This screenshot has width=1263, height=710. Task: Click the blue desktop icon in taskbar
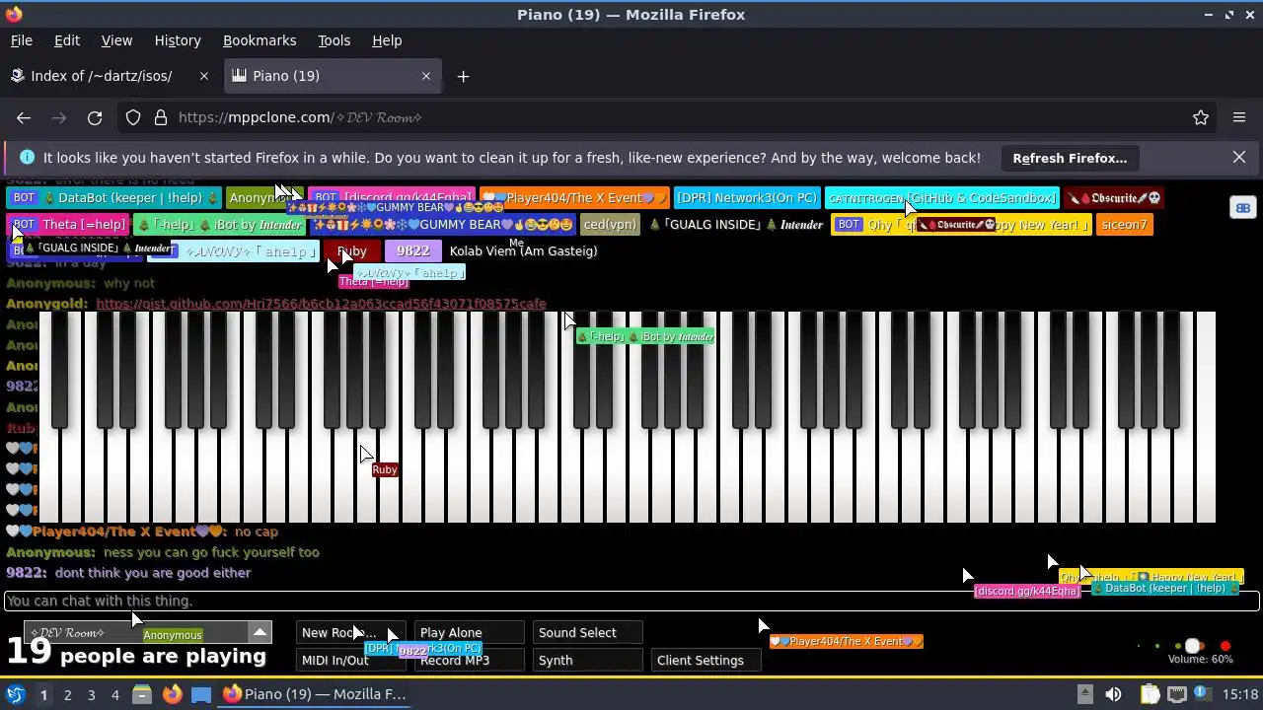[201, 694]
